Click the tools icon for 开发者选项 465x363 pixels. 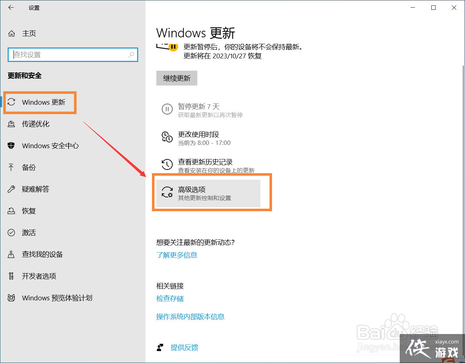coord(11,276)
